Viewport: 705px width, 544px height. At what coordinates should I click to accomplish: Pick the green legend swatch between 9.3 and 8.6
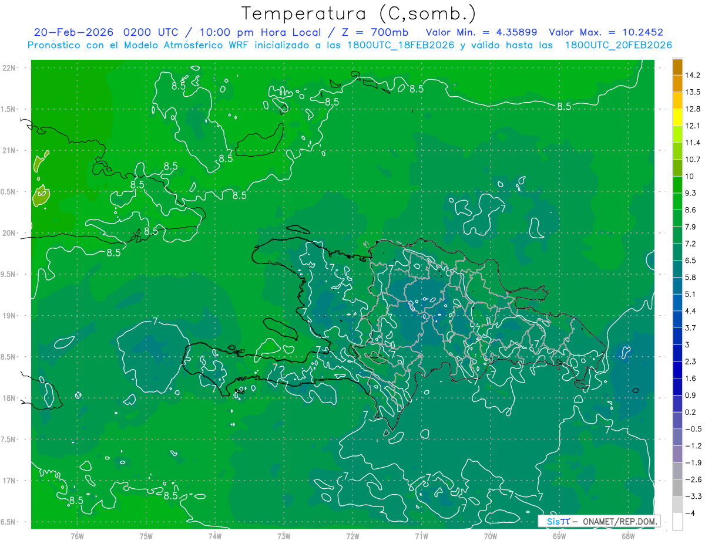click(x=677, y=201)
